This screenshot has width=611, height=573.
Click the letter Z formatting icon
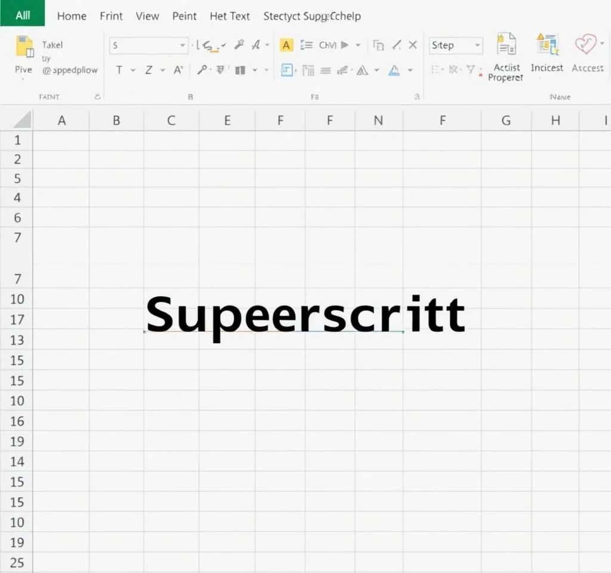pyautogui.click(x=149, y=70)
